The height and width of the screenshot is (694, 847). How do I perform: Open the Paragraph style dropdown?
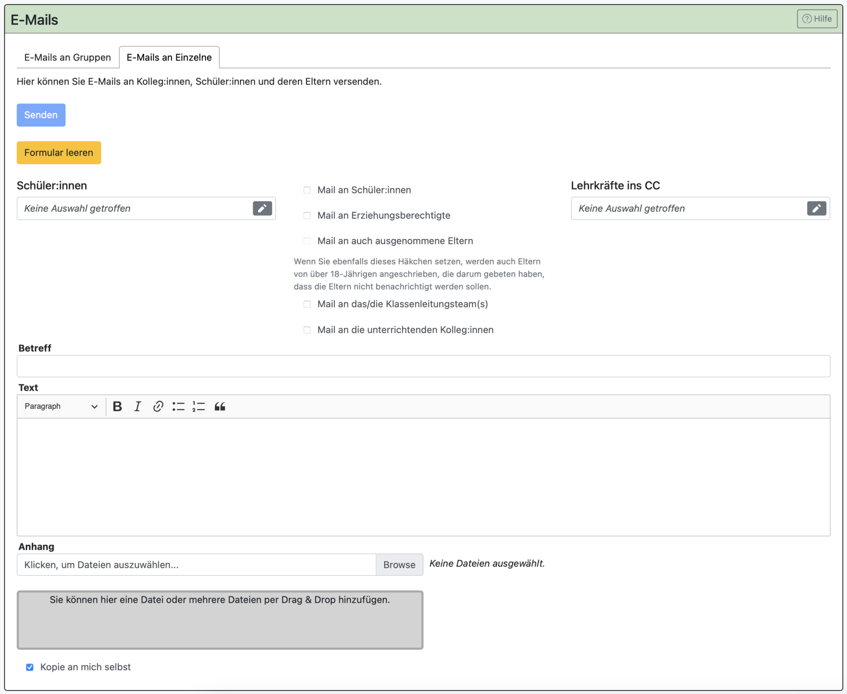coord(61,406)
